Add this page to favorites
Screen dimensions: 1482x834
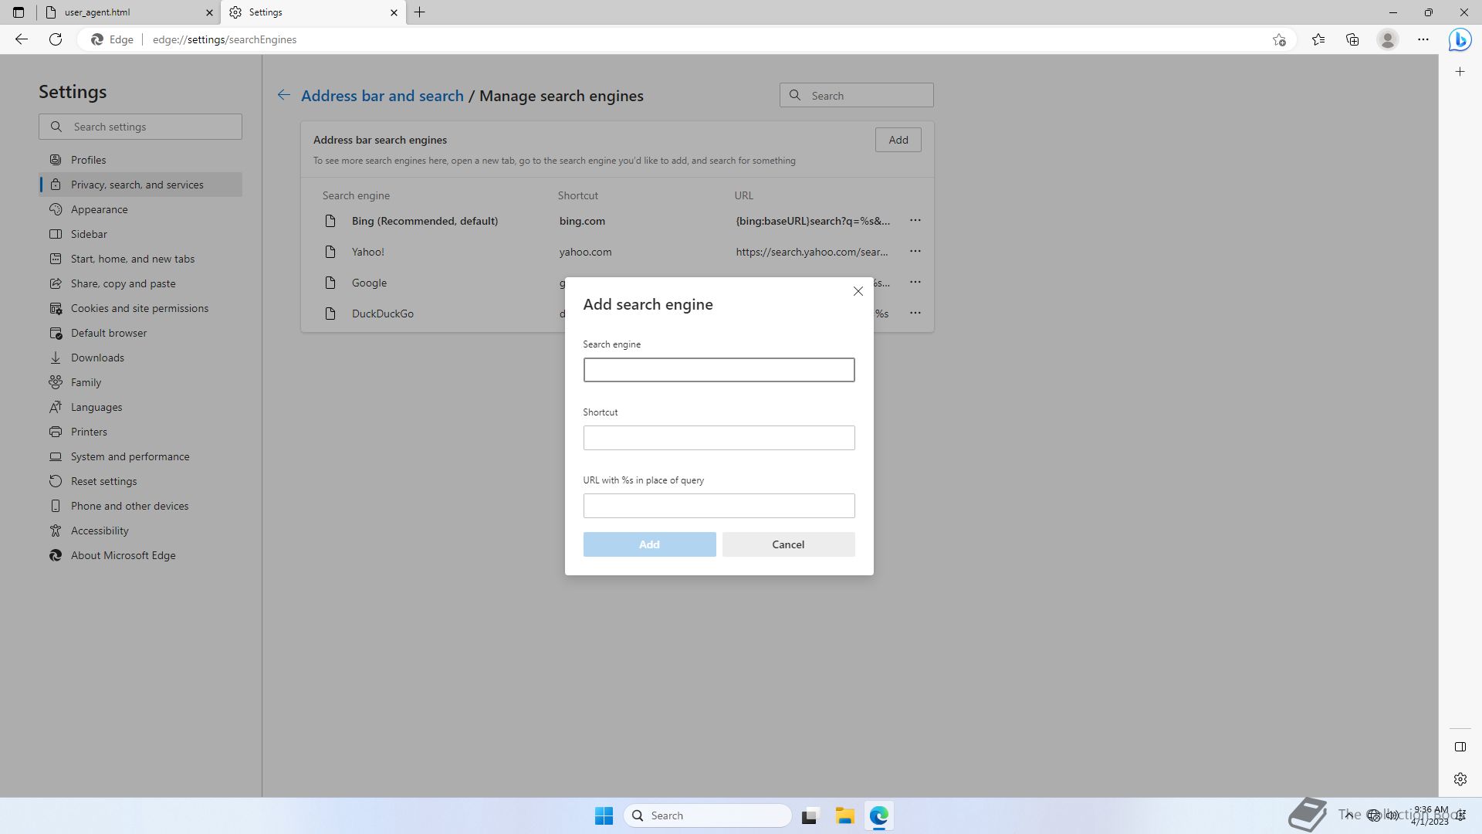1279,39
